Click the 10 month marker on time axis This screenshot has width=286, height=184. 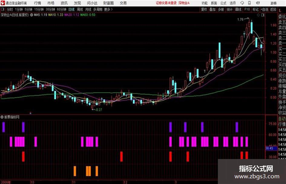pos(32,182)
